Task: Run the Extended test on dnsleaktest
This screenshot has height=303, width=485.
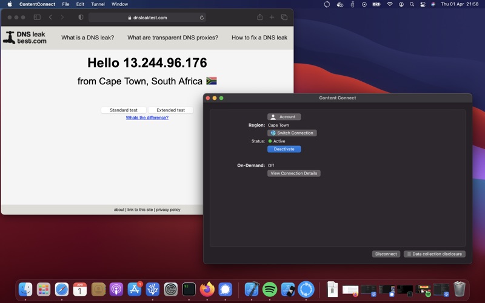Action: click(x=170, y=110)
